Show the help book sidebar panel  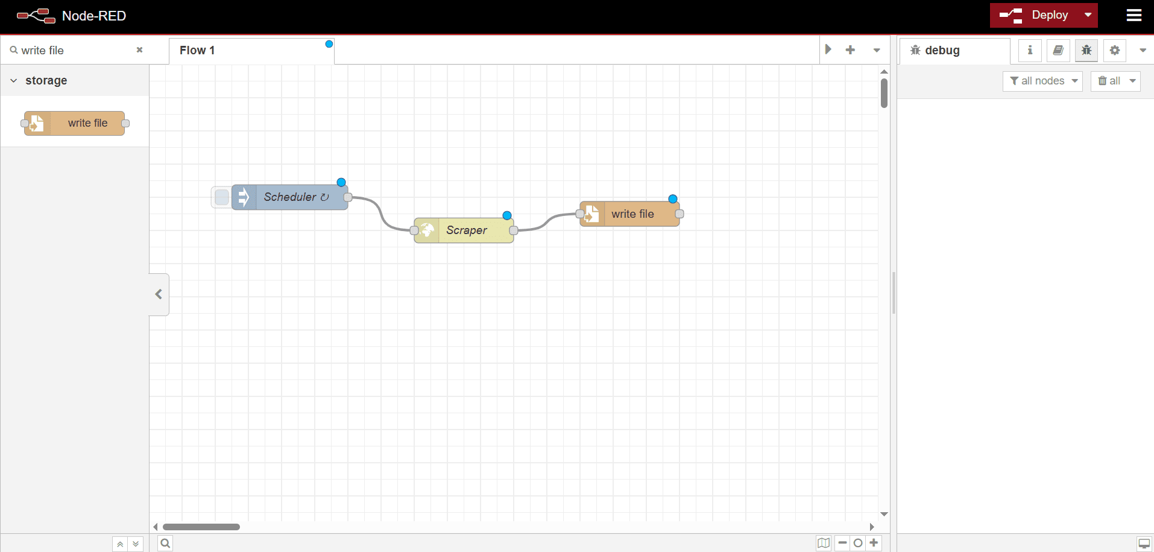pos(1058,50)
